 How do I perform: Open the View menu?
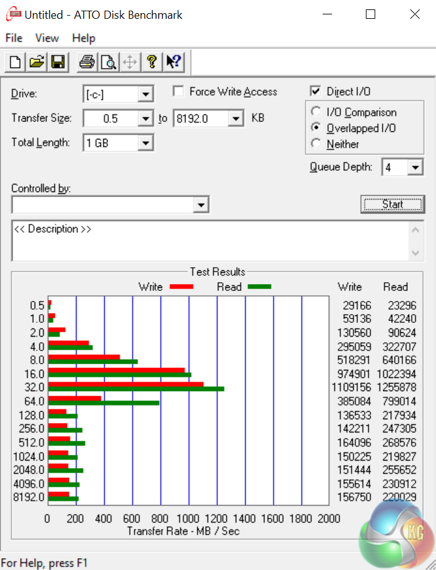47,38
